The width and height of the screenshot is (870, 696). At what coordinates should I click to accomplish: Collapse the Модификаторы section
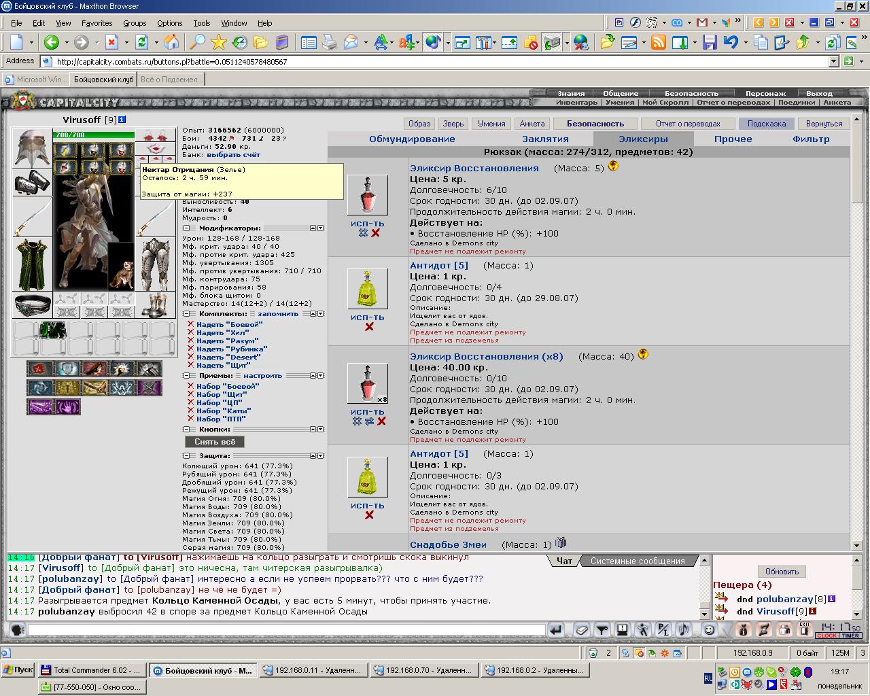[x=186, y=228]
